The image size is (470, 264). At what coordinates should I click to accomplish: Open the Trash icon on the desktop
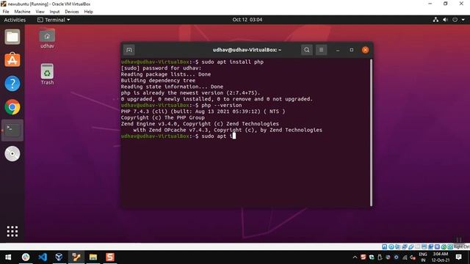pyautogui.click(x=47, y=75)
